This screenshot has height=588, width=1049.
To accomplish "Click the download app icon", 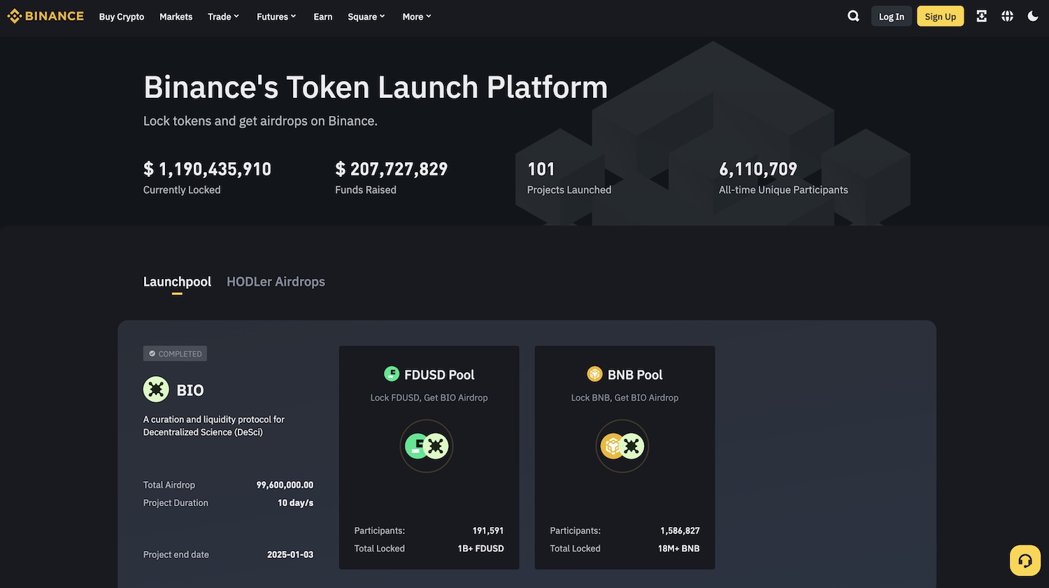I will tap(981, 15).
